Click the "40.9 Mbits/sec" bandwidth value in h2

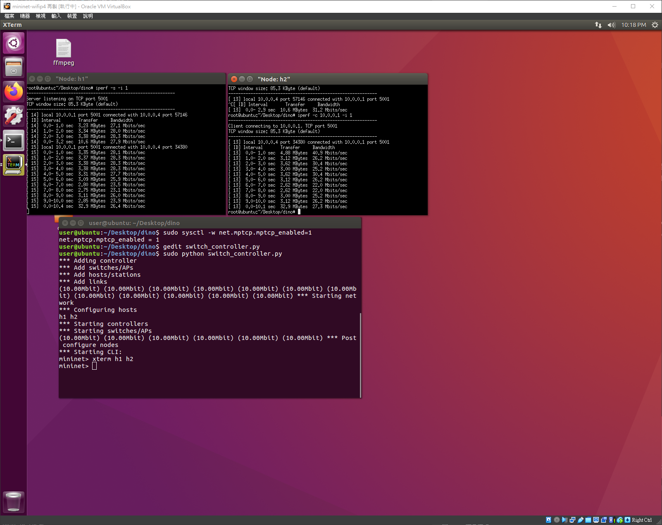point(330,153)
